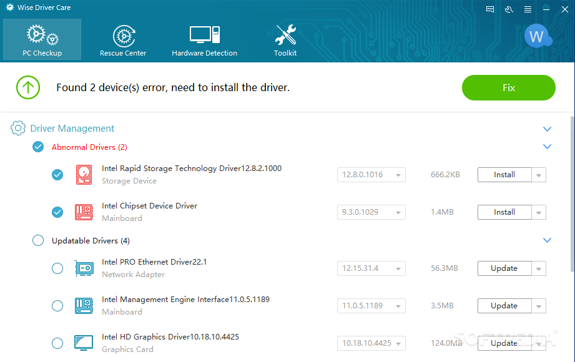Open the hamburger menu in title bar

point(528,9)
